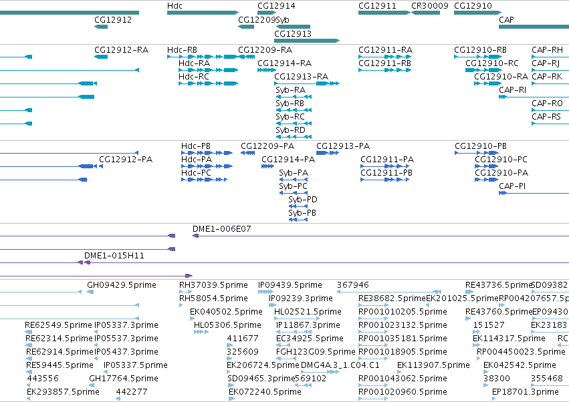Click the teal CR30009 gene arrow bar
The width and height of the screenshot is (569, 402).
click(x=425, y=13)
